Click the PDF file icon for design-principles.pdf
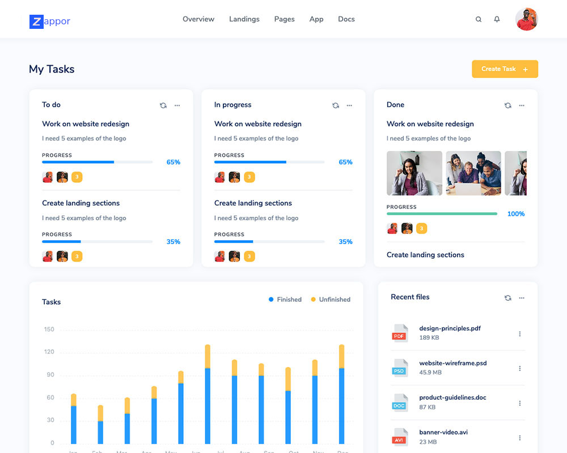 (400, 333)
